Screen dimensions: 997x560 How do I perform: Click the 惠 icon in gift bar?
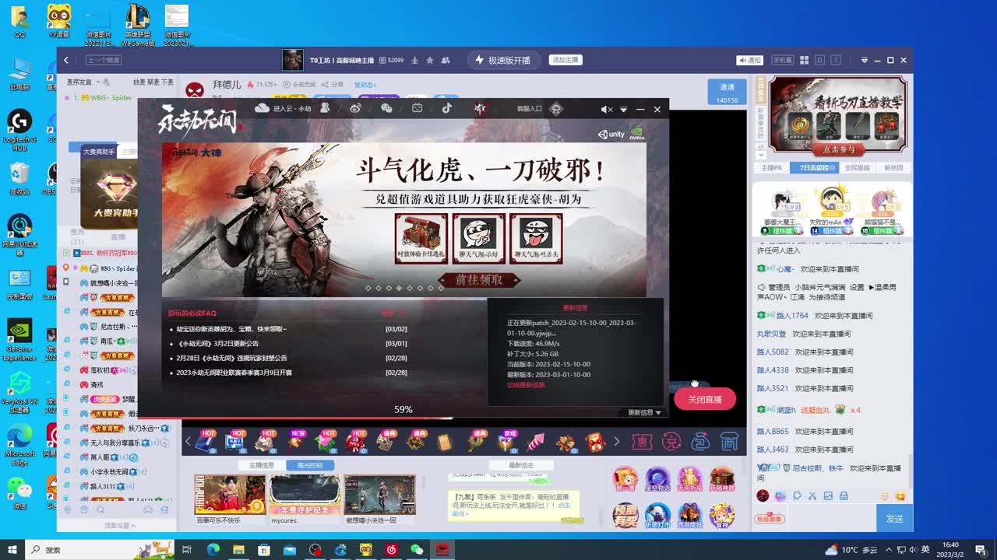point(642,442)
